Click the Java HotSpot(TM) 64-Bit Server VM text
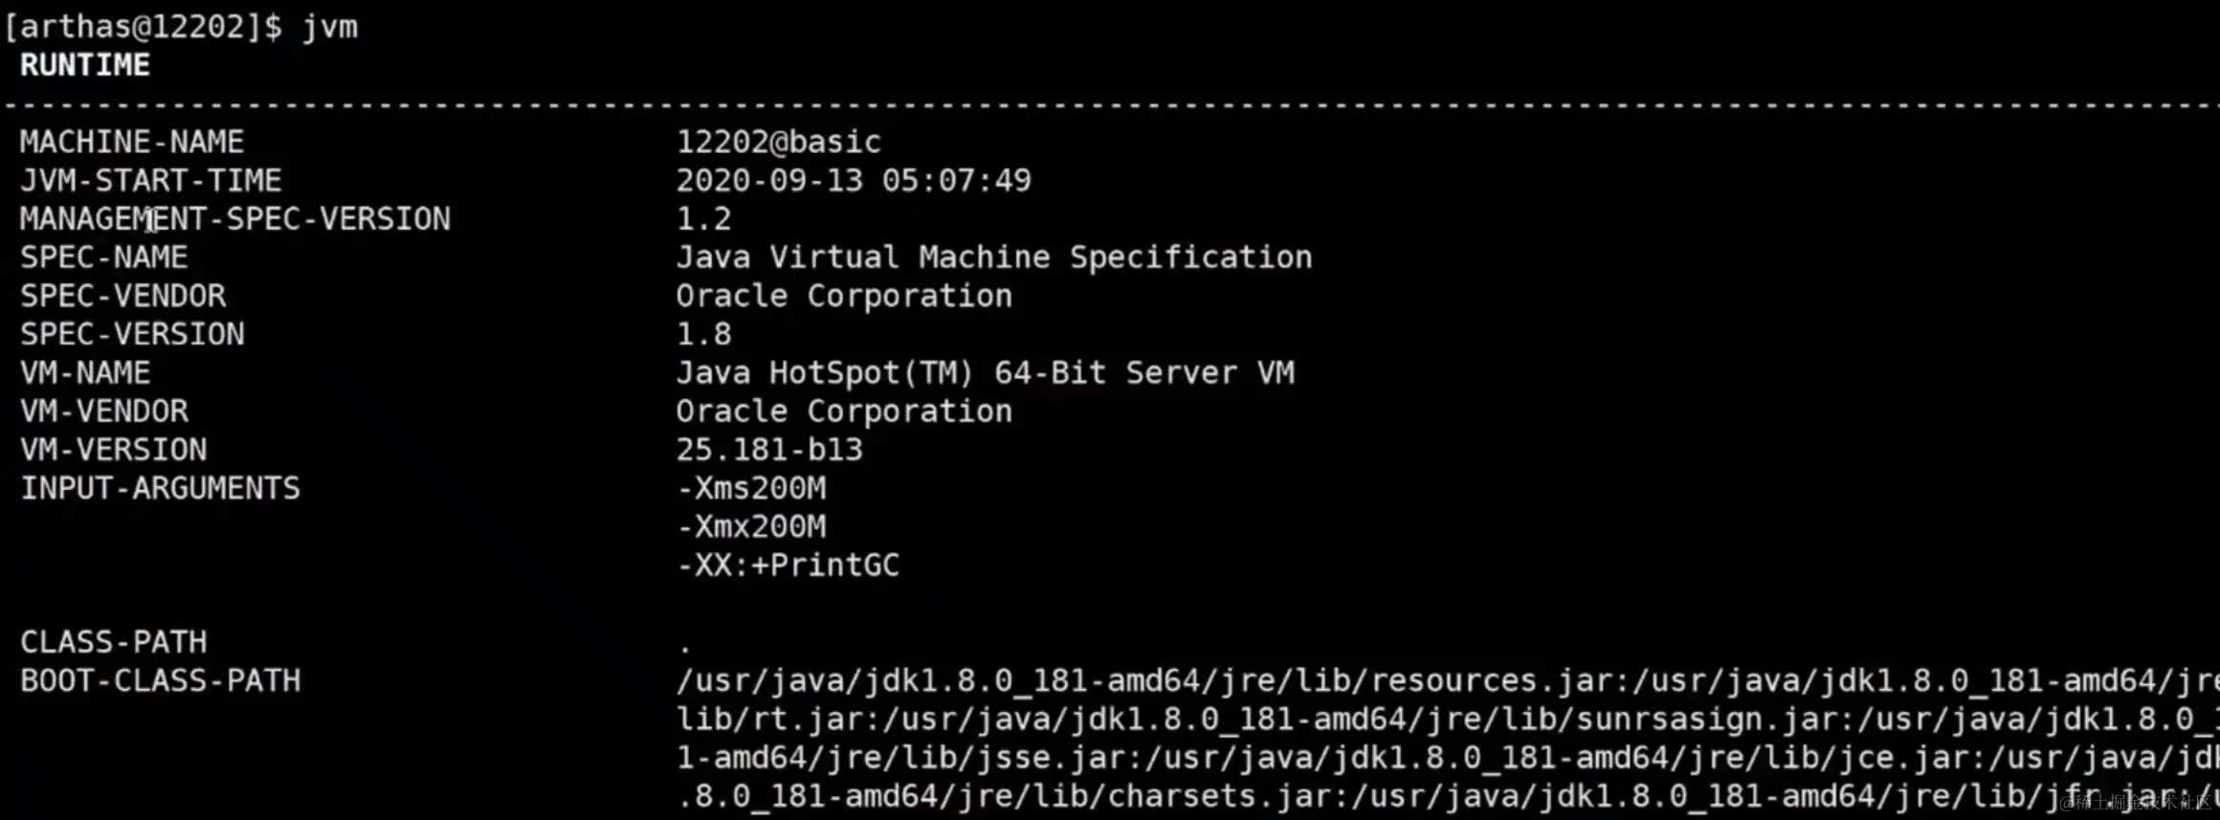Viewport: 2220px width, 820px height. point(986,372)
